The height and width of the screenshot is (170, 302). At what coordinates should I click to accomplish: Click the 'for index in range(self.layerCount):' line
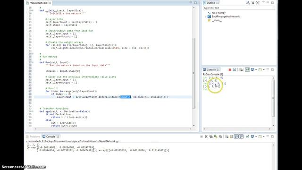coord(71,91)
